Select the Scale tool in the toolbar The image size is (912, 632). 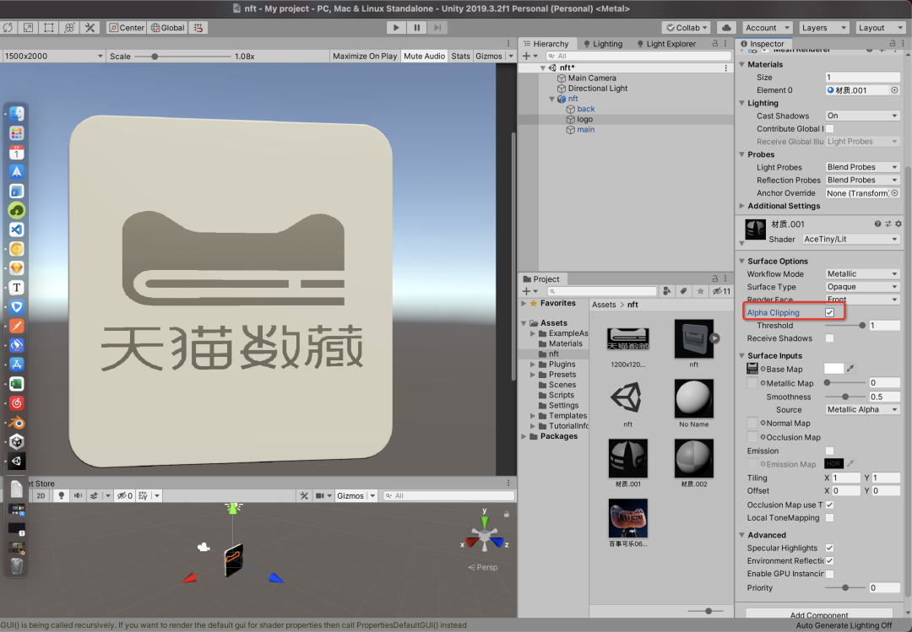(x=29, y=27)
